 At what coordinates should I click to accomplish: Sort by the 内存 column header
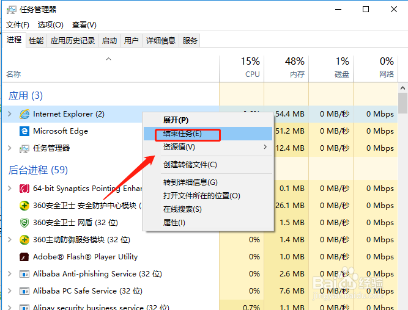click(286, 68)
